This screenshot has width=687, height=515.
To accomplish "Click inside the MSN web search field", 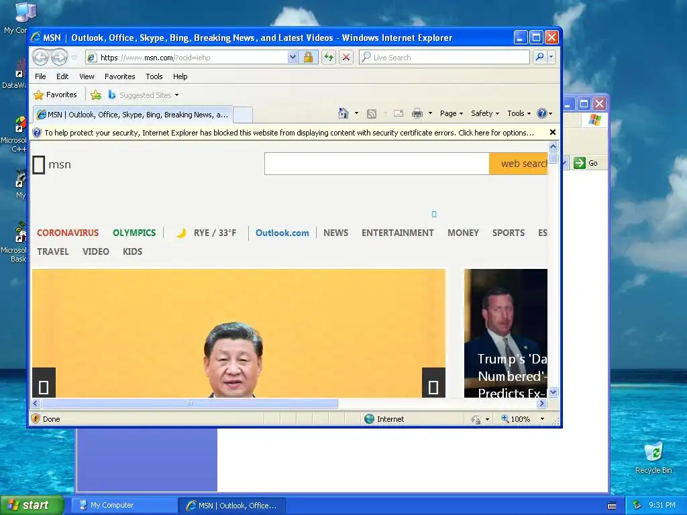I will point(377,164).
